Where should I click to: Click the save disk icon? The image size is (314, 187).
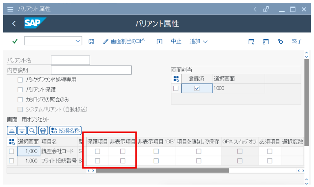coord(91,42)
